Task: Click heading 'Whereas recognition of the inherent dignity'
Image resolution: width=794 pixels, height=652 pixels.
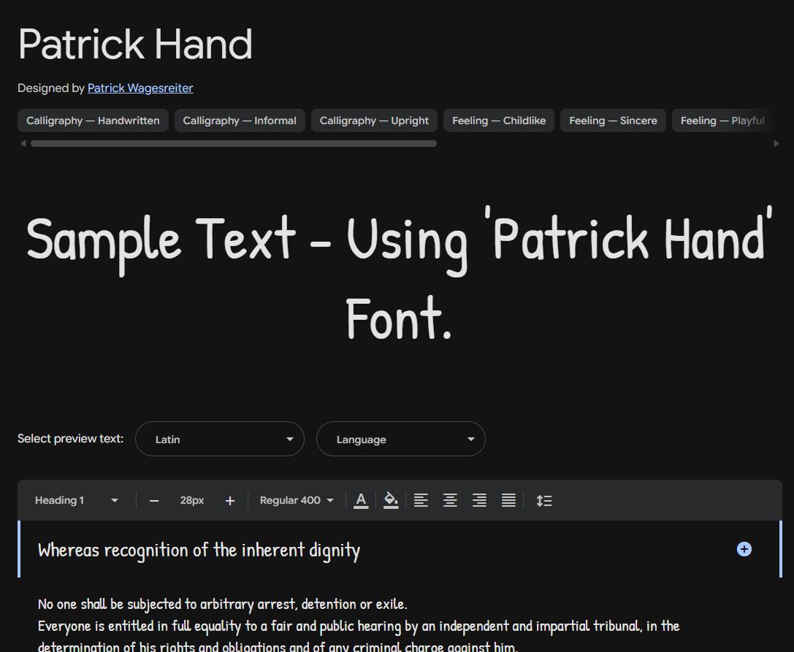Action: point(199,551)
